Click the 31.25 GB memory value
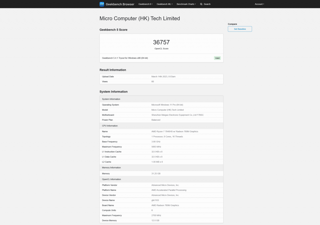Screen dimensions: 320x225 (156, 173)
